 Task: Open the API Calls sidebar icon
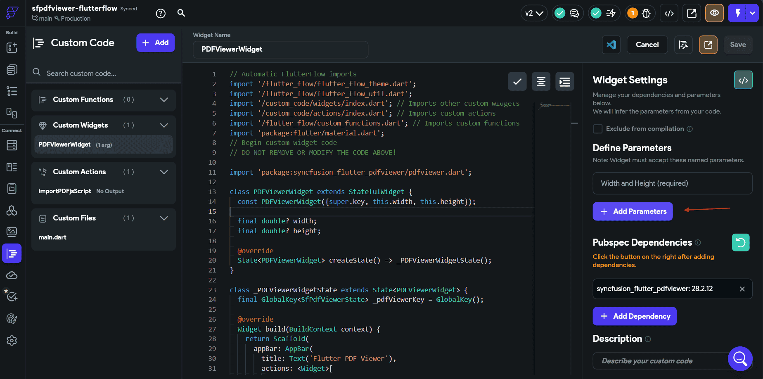click(x=12, y=211)
